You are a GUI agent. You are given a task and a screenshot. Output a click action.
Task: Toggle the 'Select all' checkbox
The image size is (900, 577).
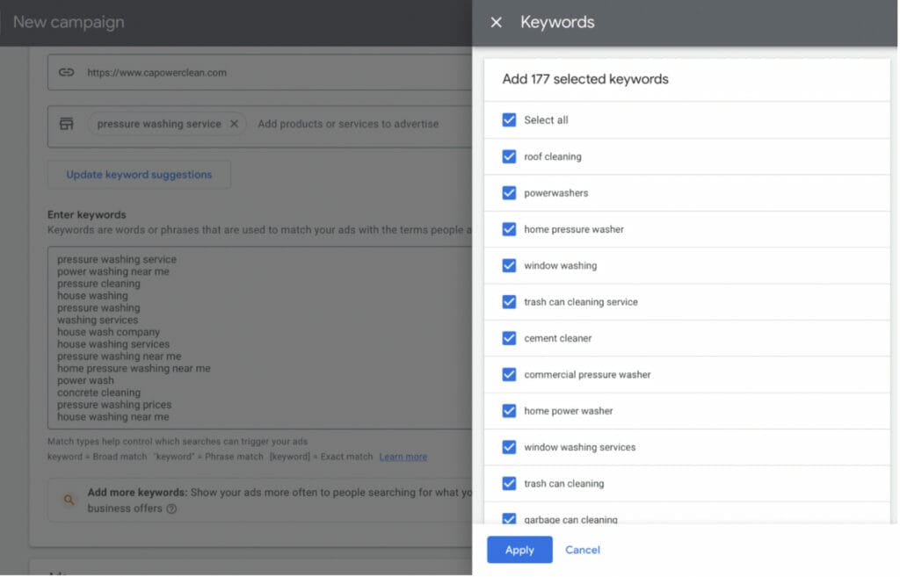(x=508, y=120)
